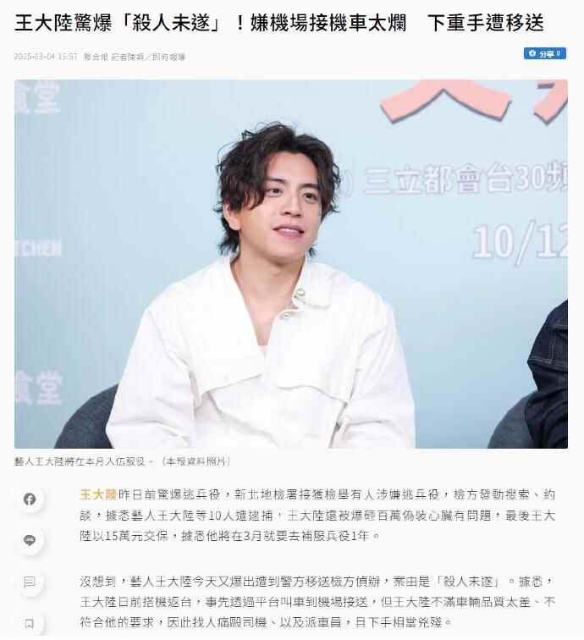Bookmark this article with sidebar bookmark icon
The width and height of the screenshot is (584, 640).
click(x=30, y=623)
